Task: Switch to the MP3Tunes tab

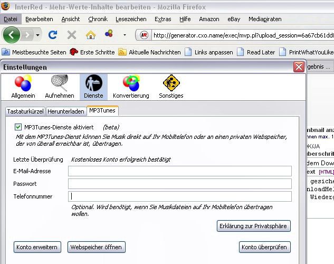Action: click(102, 110)
